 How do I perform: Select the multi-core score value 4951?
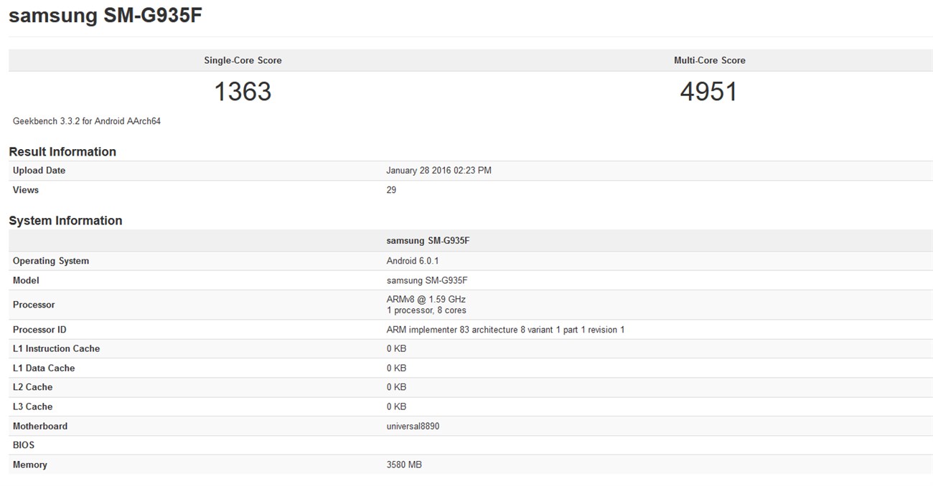click(x=708, y=92)
